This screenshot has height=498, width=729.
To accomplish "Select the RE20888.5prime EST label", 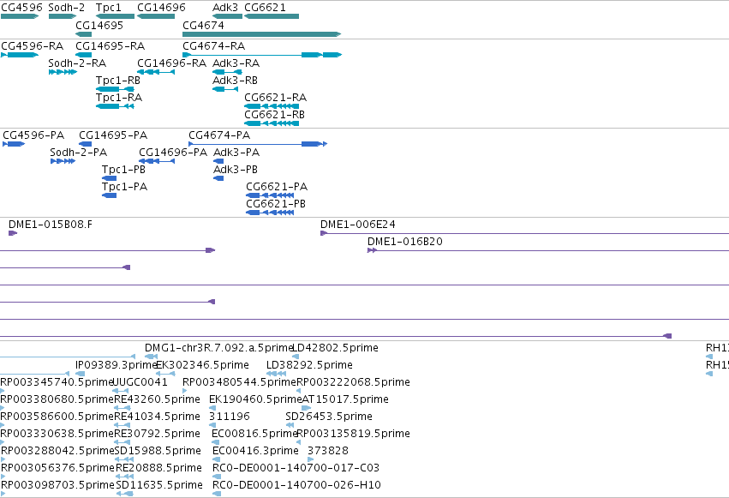I will [x=158, y=468].
